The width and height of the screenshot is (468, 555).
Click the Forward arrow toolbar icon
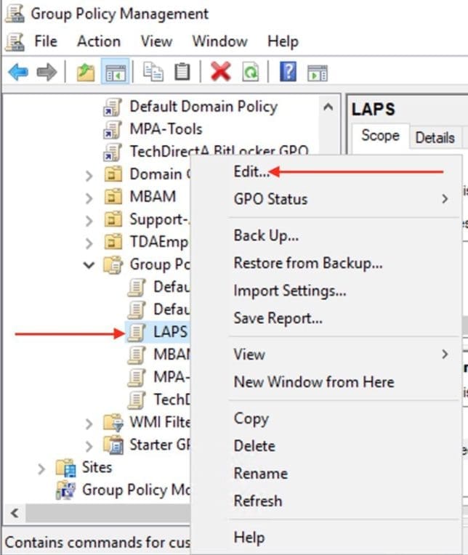(x=47, y=72)
